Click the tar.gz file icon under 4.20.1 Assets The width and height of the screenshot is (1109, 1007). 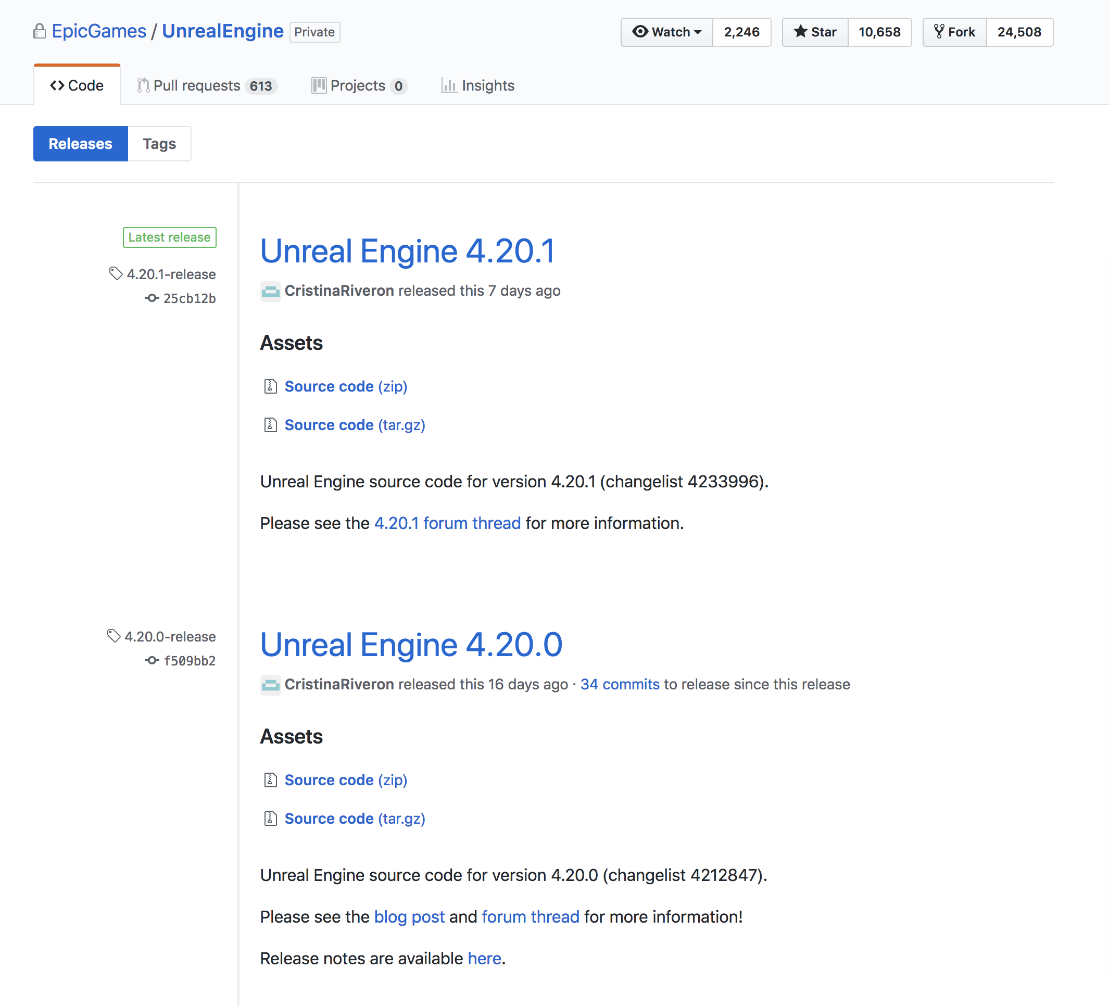270,425
